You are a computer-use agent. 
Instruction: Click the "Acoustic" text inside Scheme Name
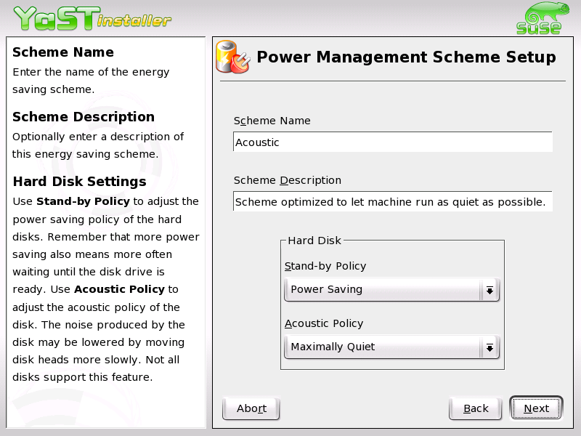256,142
